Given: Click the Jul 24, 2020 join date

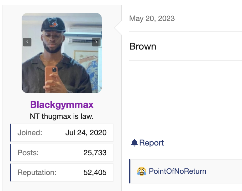Looking at the screenshot, I should tap(86, 133).
